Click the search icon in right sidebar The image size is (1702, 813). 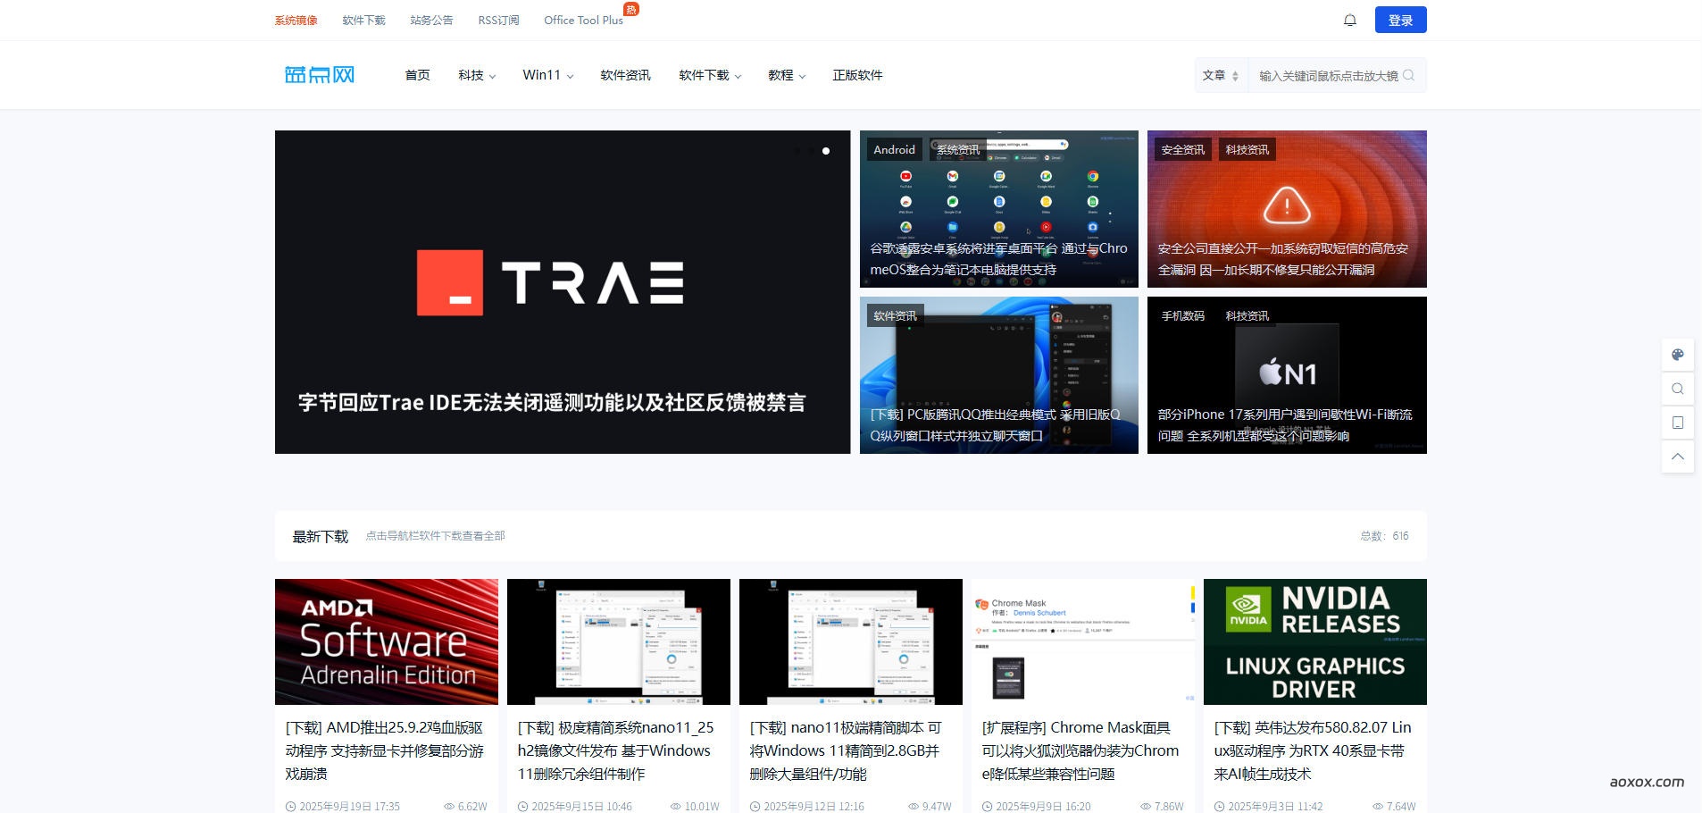click(x=1677, y=389)
